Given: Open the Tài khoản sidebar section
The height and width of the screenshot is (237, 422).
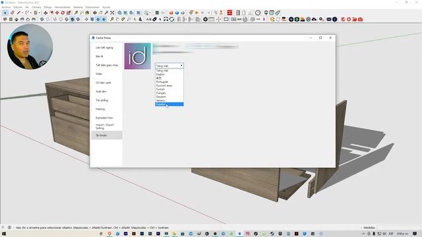Looking at the screenshot, I should point(107,135).
